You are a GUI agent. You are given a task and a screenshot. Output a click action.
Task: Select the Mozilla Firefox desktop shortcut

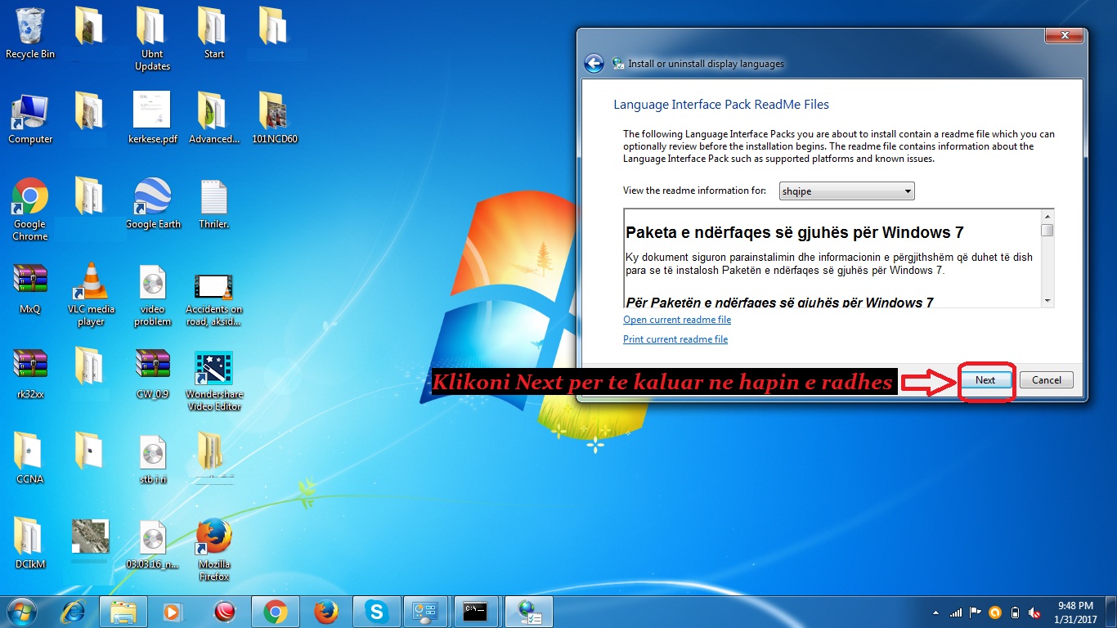click(213, 549)
